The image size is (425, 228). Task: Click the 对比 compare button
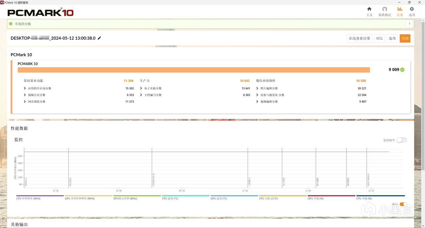[x=379, y=38]
